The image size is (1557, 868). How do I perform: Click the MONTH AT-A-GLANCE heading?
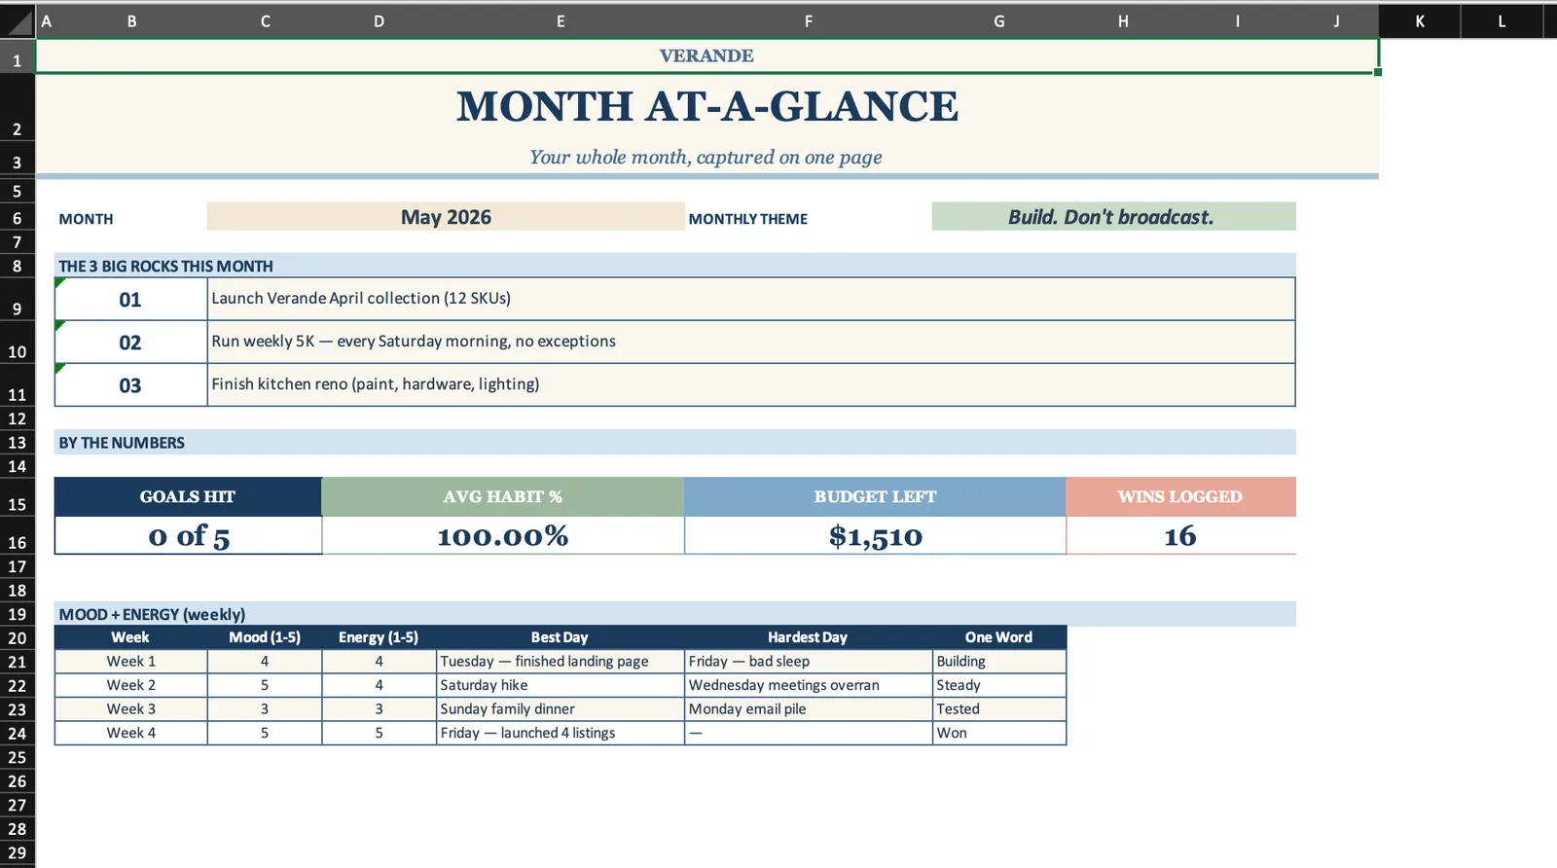[x=706, y=106]
